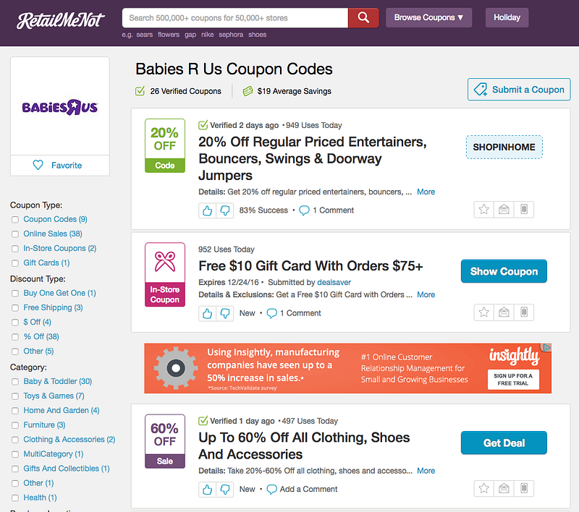Send 60% Off Clothing deal to phone
The height and width of the screenshot is (512, 579).
[523, 488]
